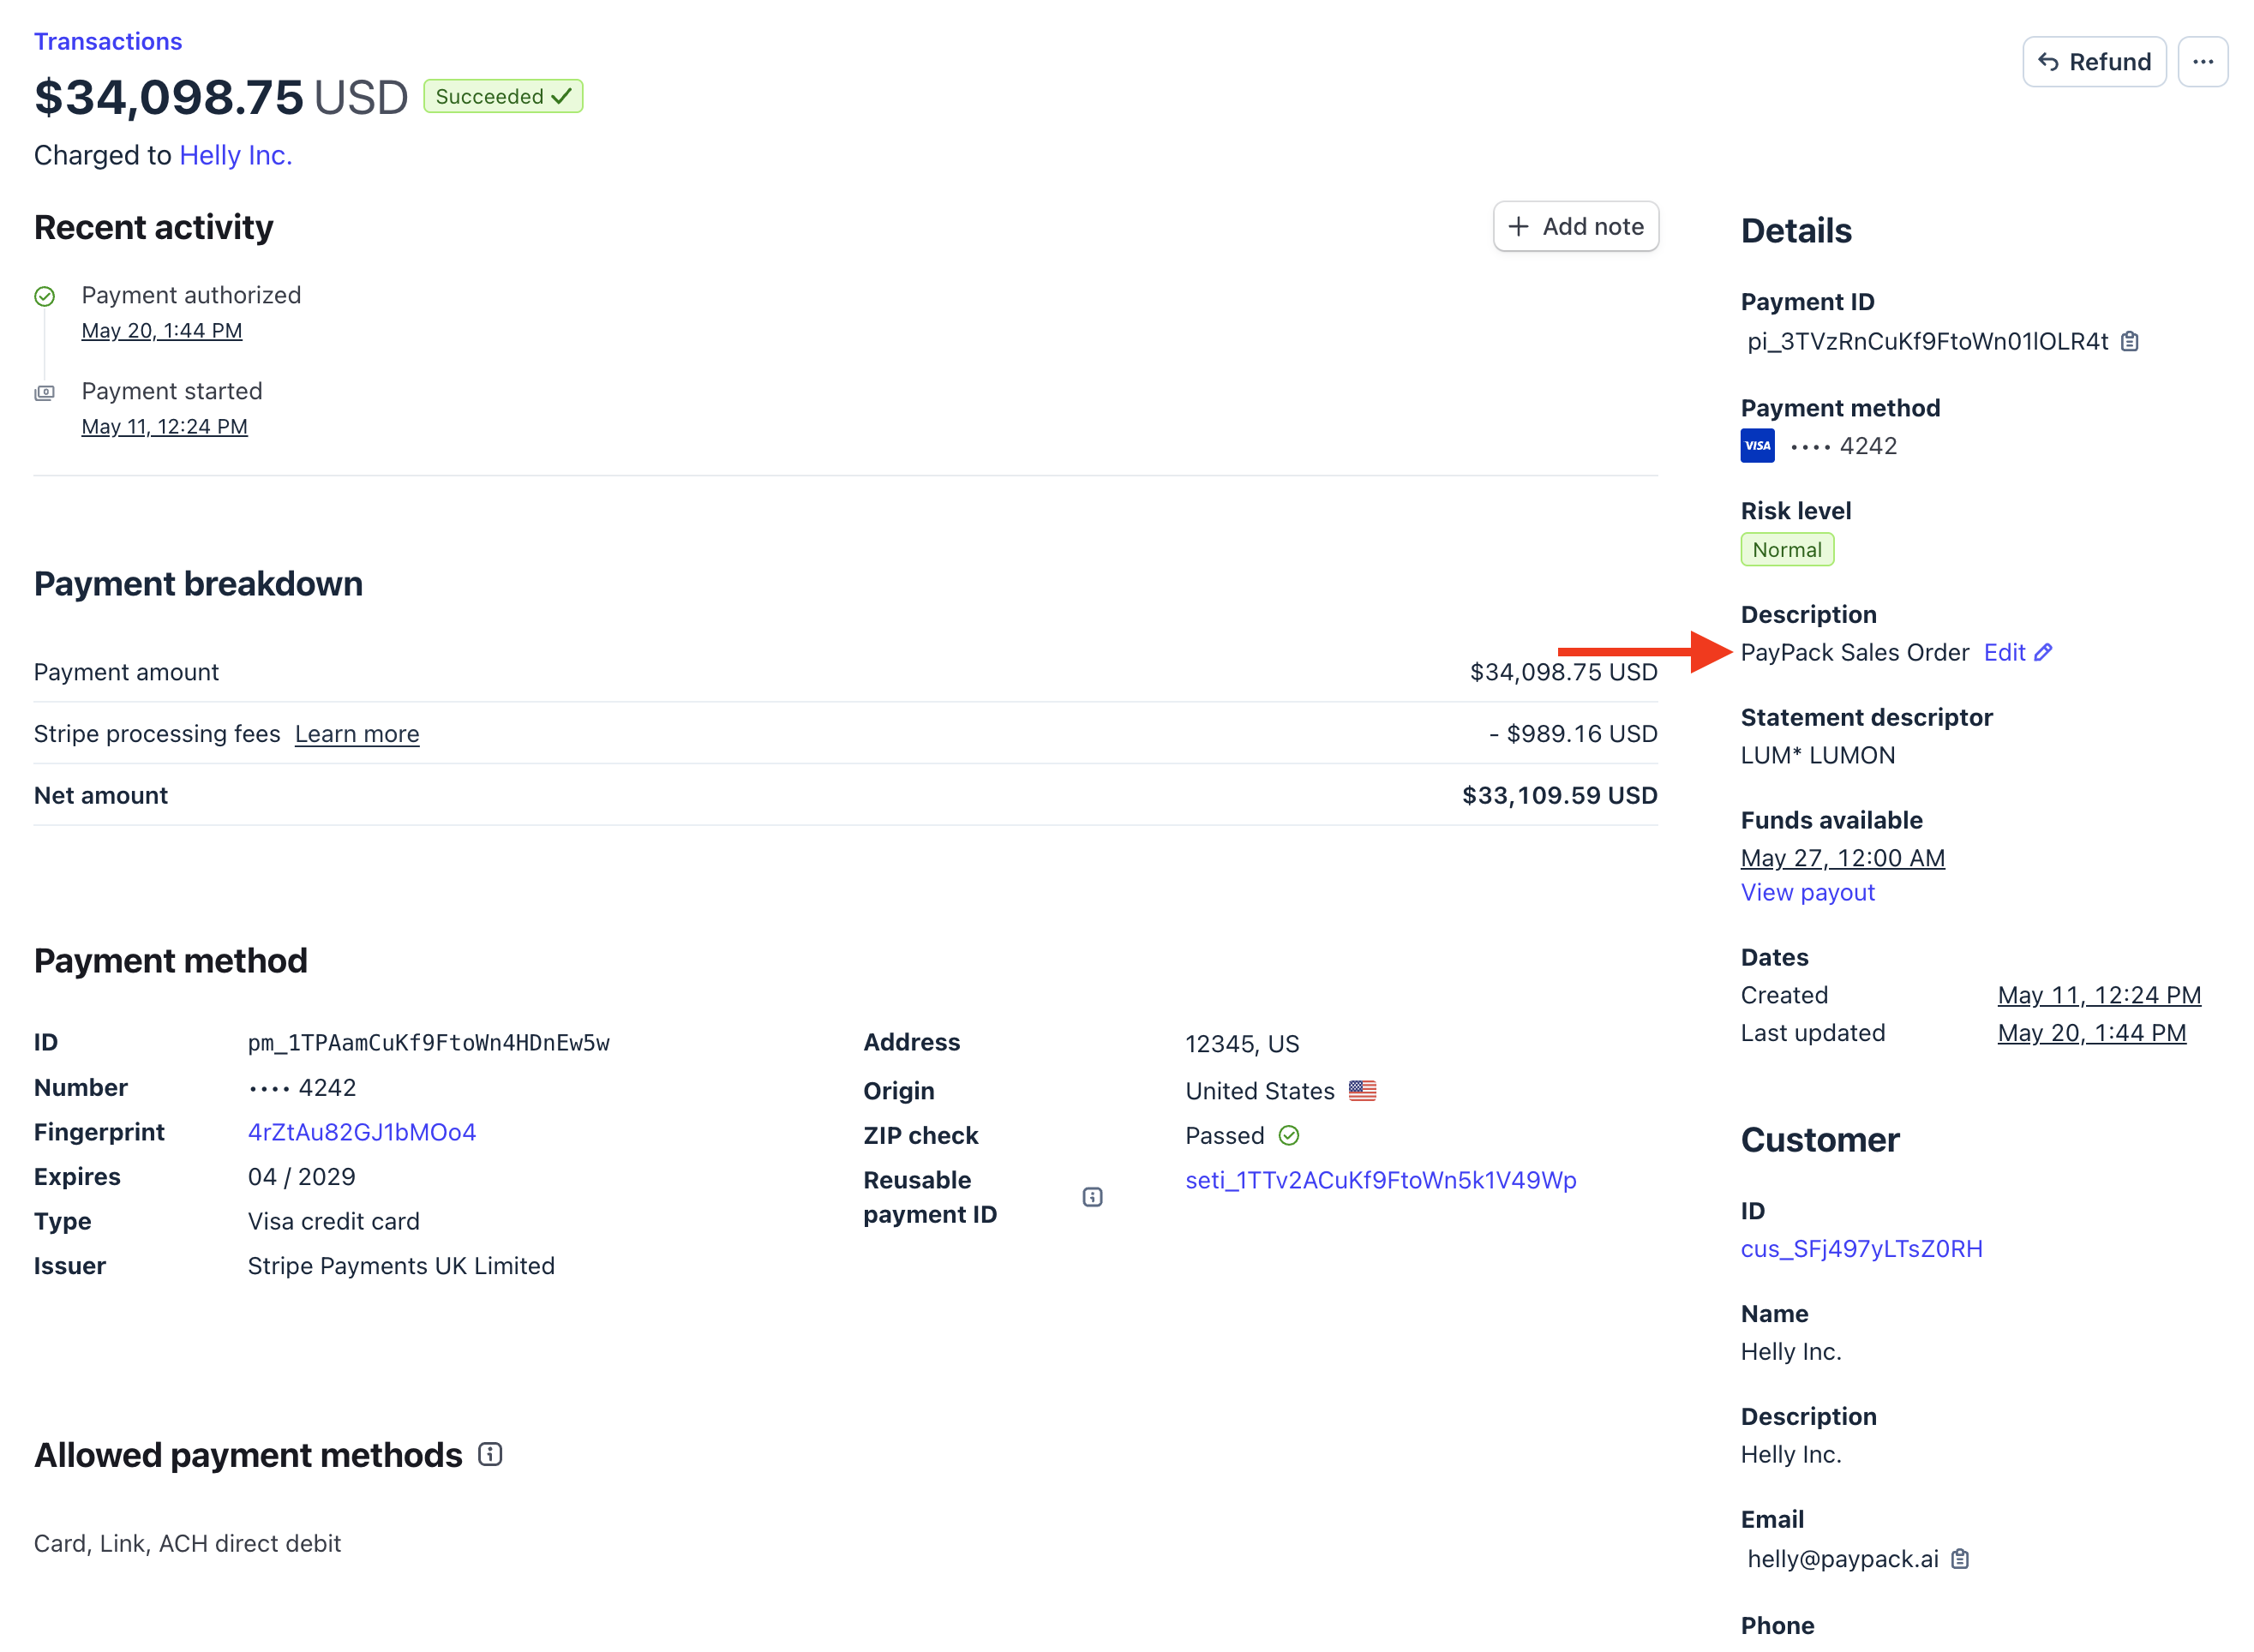Click the Visa credit card type value
The width and height of the screenshot is (2254, 1652).
coord(334,1221)
